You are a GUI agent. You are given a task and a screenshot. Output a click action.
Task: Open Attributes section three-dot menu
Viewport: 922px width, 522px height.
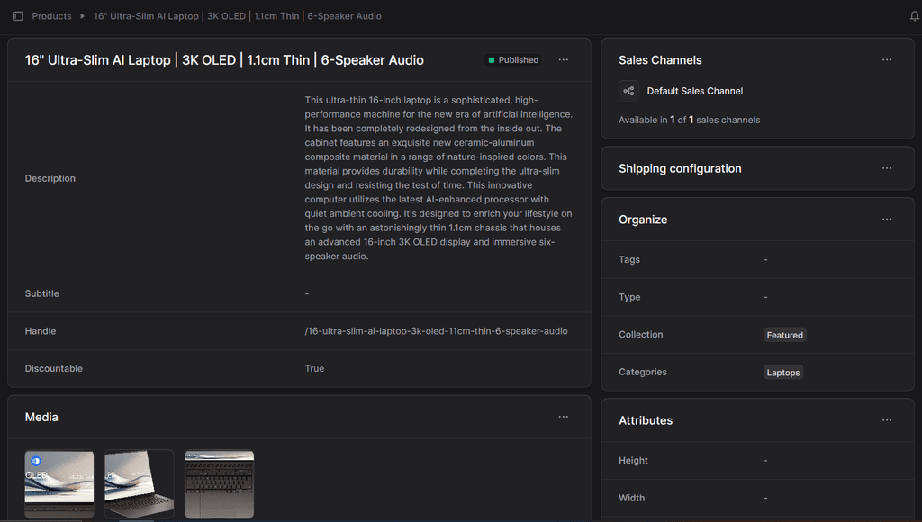click(887, 420)
